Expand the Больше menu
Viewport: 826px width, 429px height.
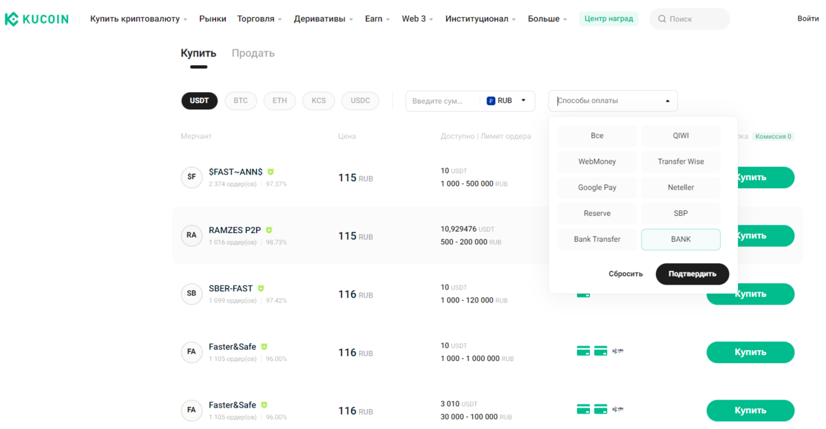click(547, 19)
